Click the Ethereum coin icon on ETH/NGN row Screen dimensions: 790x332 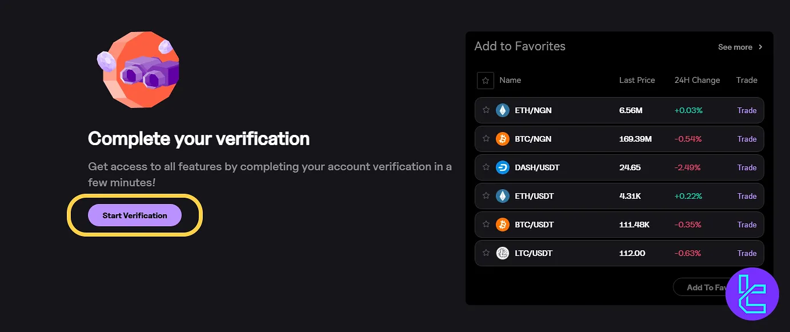tap(502, 110)
